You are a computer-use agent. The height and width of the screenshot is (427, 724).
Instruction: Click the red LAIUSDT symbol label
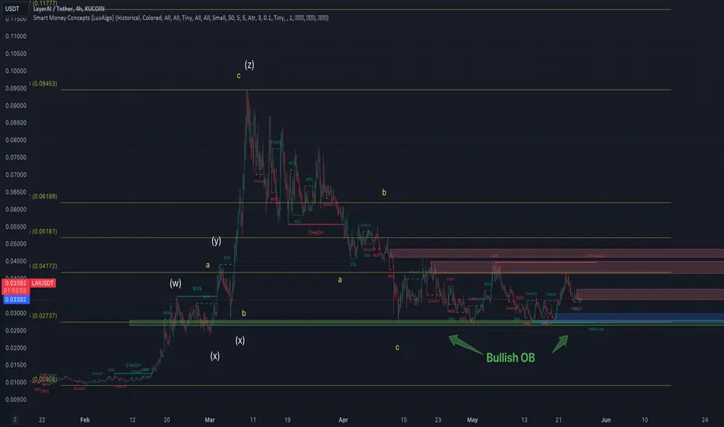pos(43,283)
